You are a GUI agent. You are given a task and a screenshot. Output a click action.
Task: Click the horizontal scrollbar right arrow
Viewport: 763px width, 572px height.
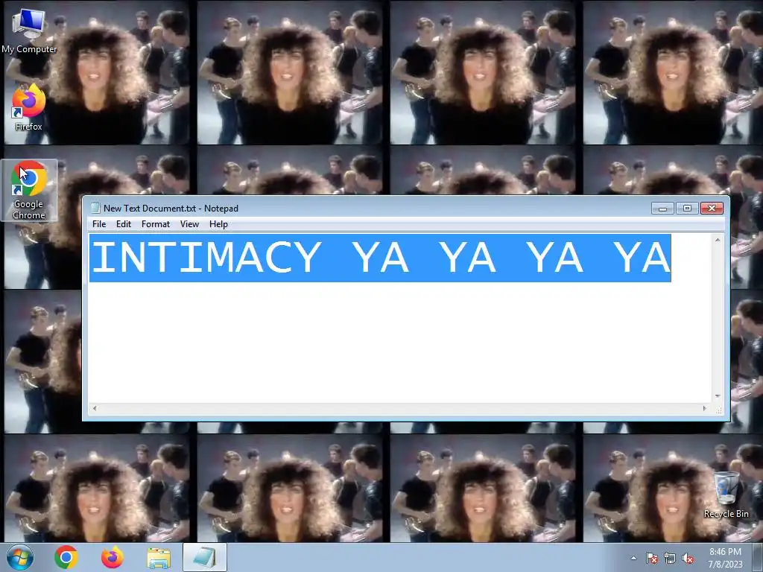pyautogui.click(x=704, y=409)
